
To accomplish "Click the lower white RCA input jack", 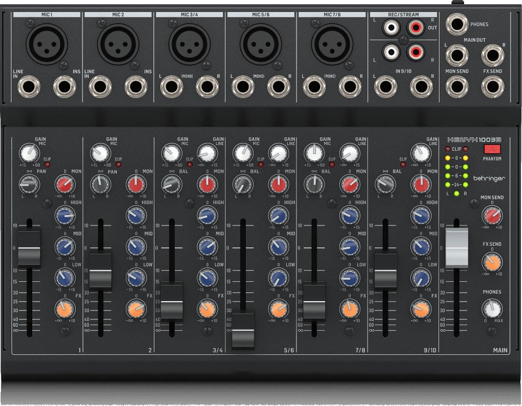I will [x=391, y=52].
